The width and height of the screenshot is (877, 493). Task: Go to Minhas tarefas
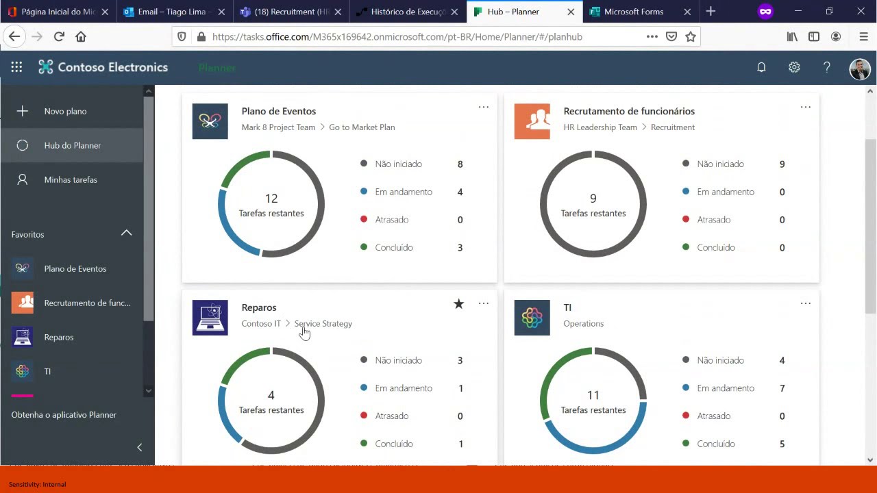(72, 179)
